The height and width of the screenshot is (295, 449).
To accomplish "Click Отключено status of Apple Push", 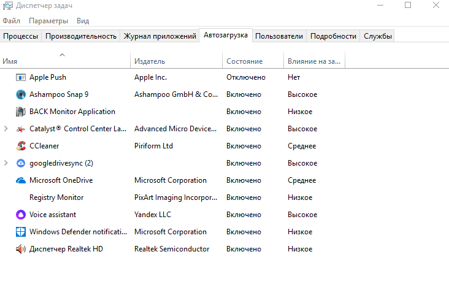I will pos(246,77).
